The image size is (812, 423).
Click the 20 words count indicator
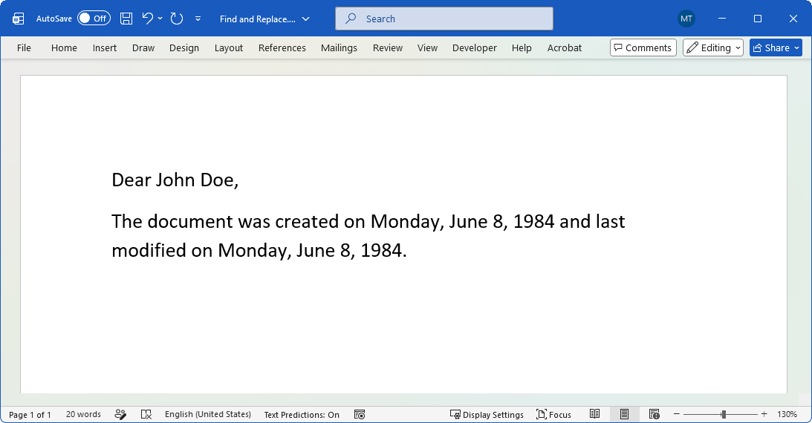pos(83,414)
